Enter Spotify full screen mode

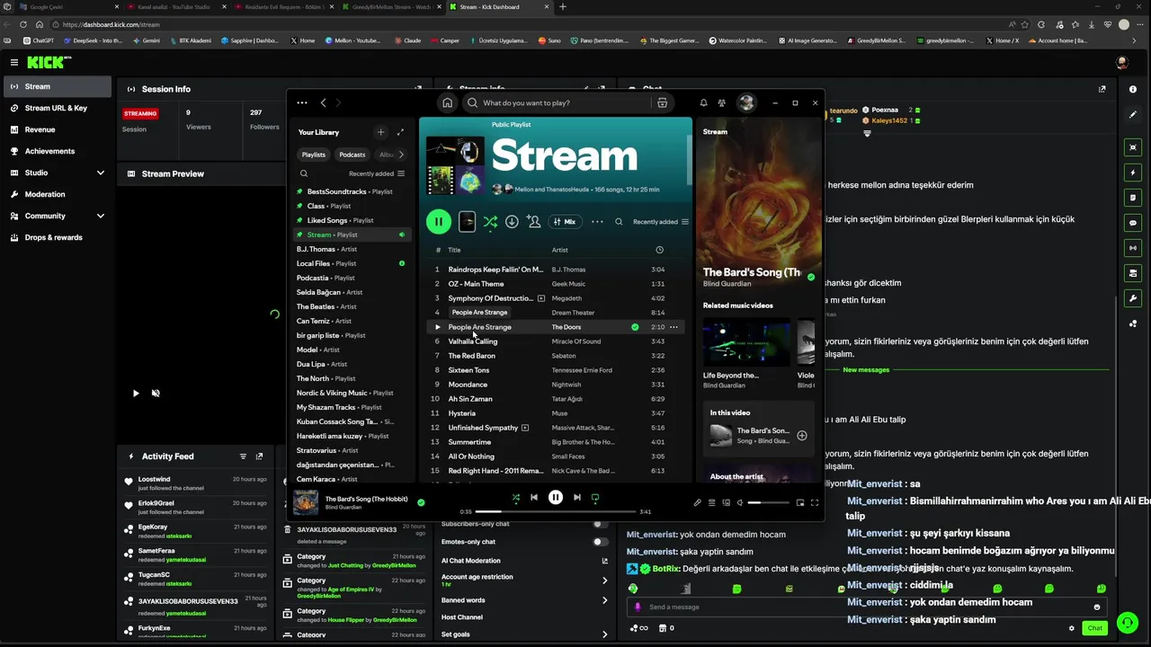(x=815, y=503)
